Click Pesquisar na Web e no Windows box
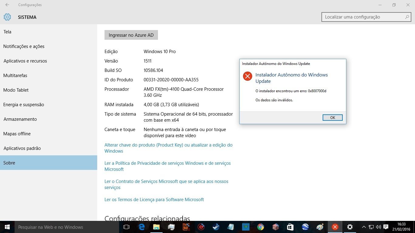 tap(67, 227)
